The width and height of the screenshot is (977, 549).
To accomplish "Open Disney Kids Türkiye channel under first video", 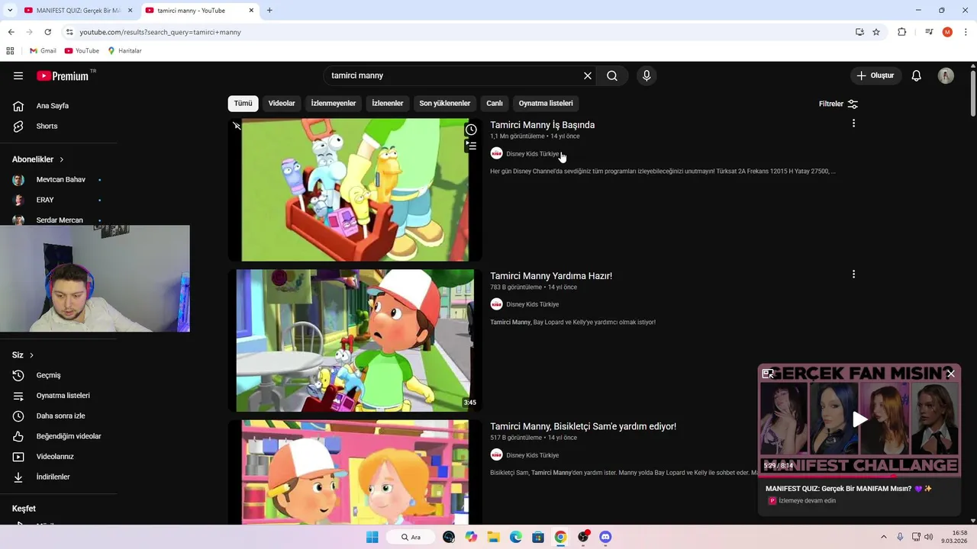I will pos(532,154).
